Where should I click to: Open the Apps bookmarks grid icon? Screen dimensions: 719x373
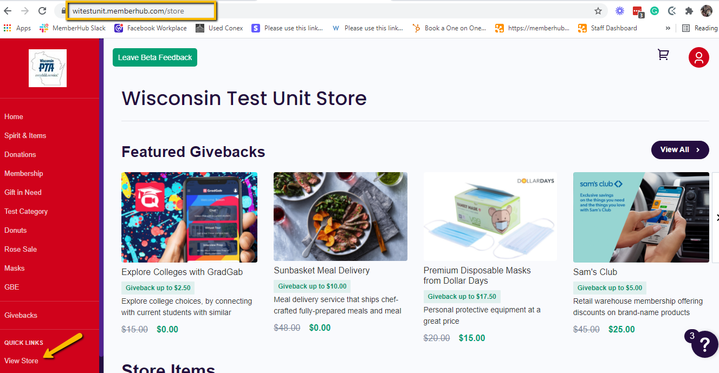pyautogui.click(x=8, y=28)
